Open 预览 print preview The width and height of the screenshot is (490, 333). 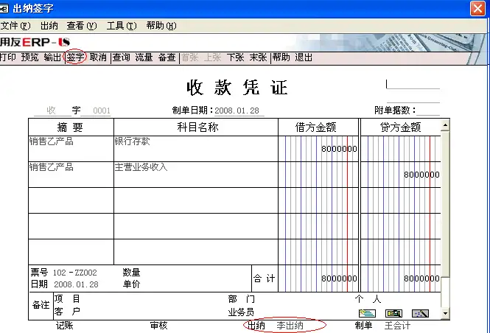point(29,57)
